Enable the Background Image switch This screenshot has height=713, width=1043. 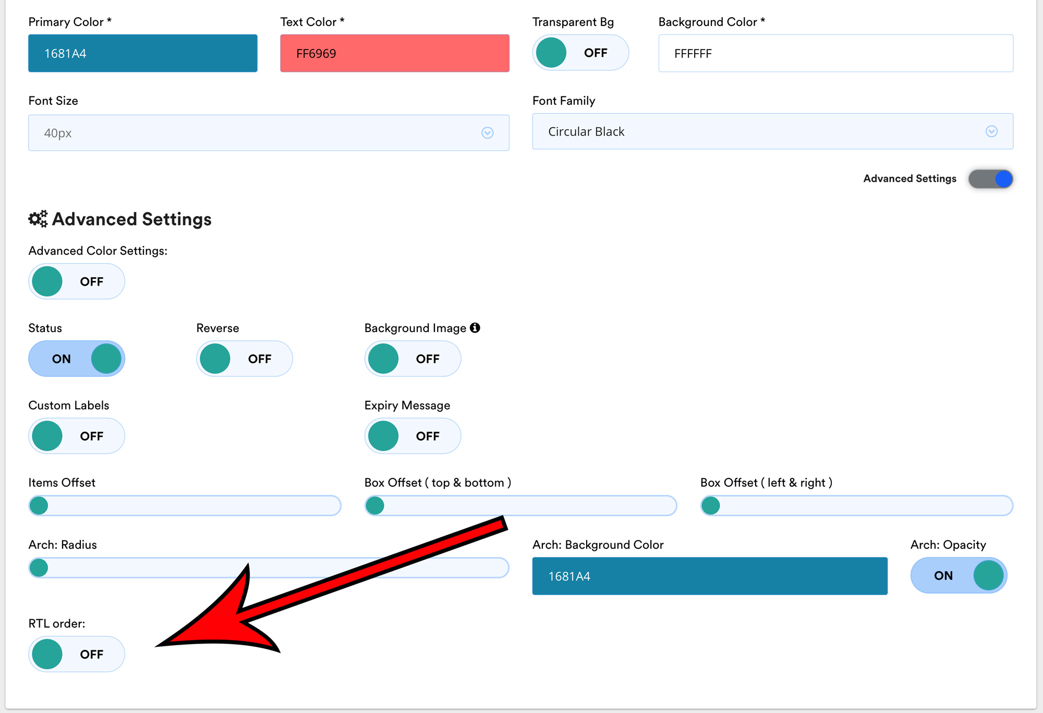pyautogui.click(x=413, y=359)
